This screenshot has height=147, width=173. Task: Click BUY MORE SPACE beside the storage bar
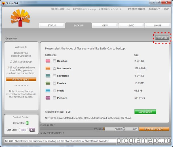[x=154, y=129]
